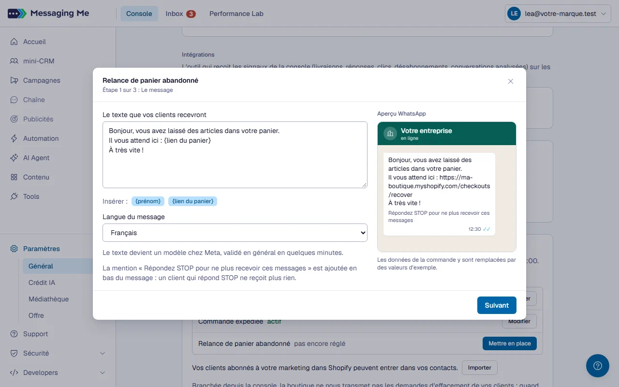Switch to the Inbox tab
Viewport: 619px width, 387px height.
(x=180, y=14)
